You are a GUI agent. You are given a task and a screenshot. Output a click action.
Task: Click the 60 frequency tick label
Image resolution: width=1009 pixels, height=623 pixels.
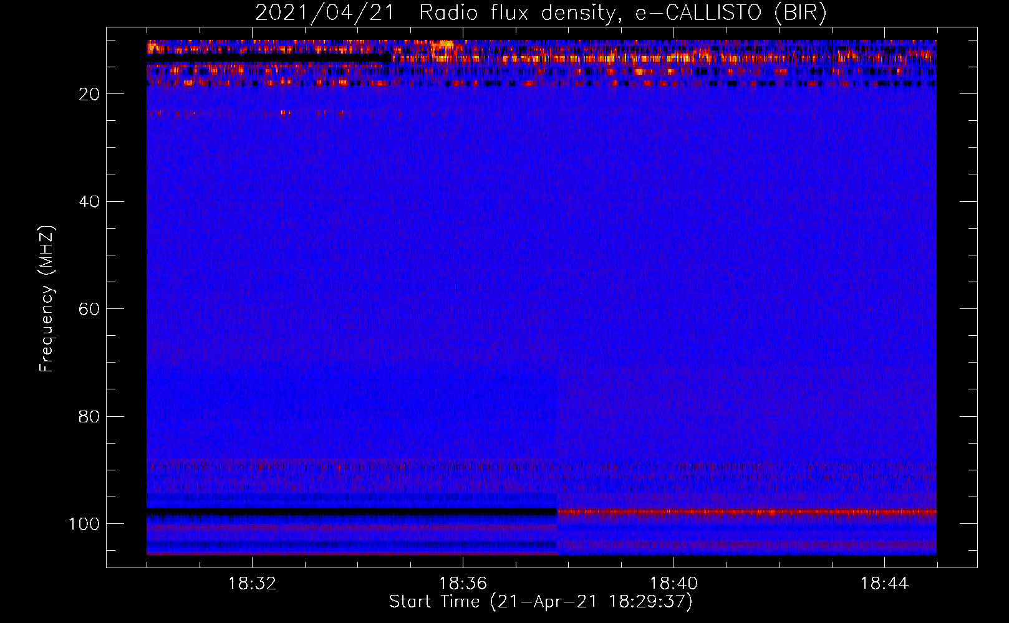click(x=89, y=309)
